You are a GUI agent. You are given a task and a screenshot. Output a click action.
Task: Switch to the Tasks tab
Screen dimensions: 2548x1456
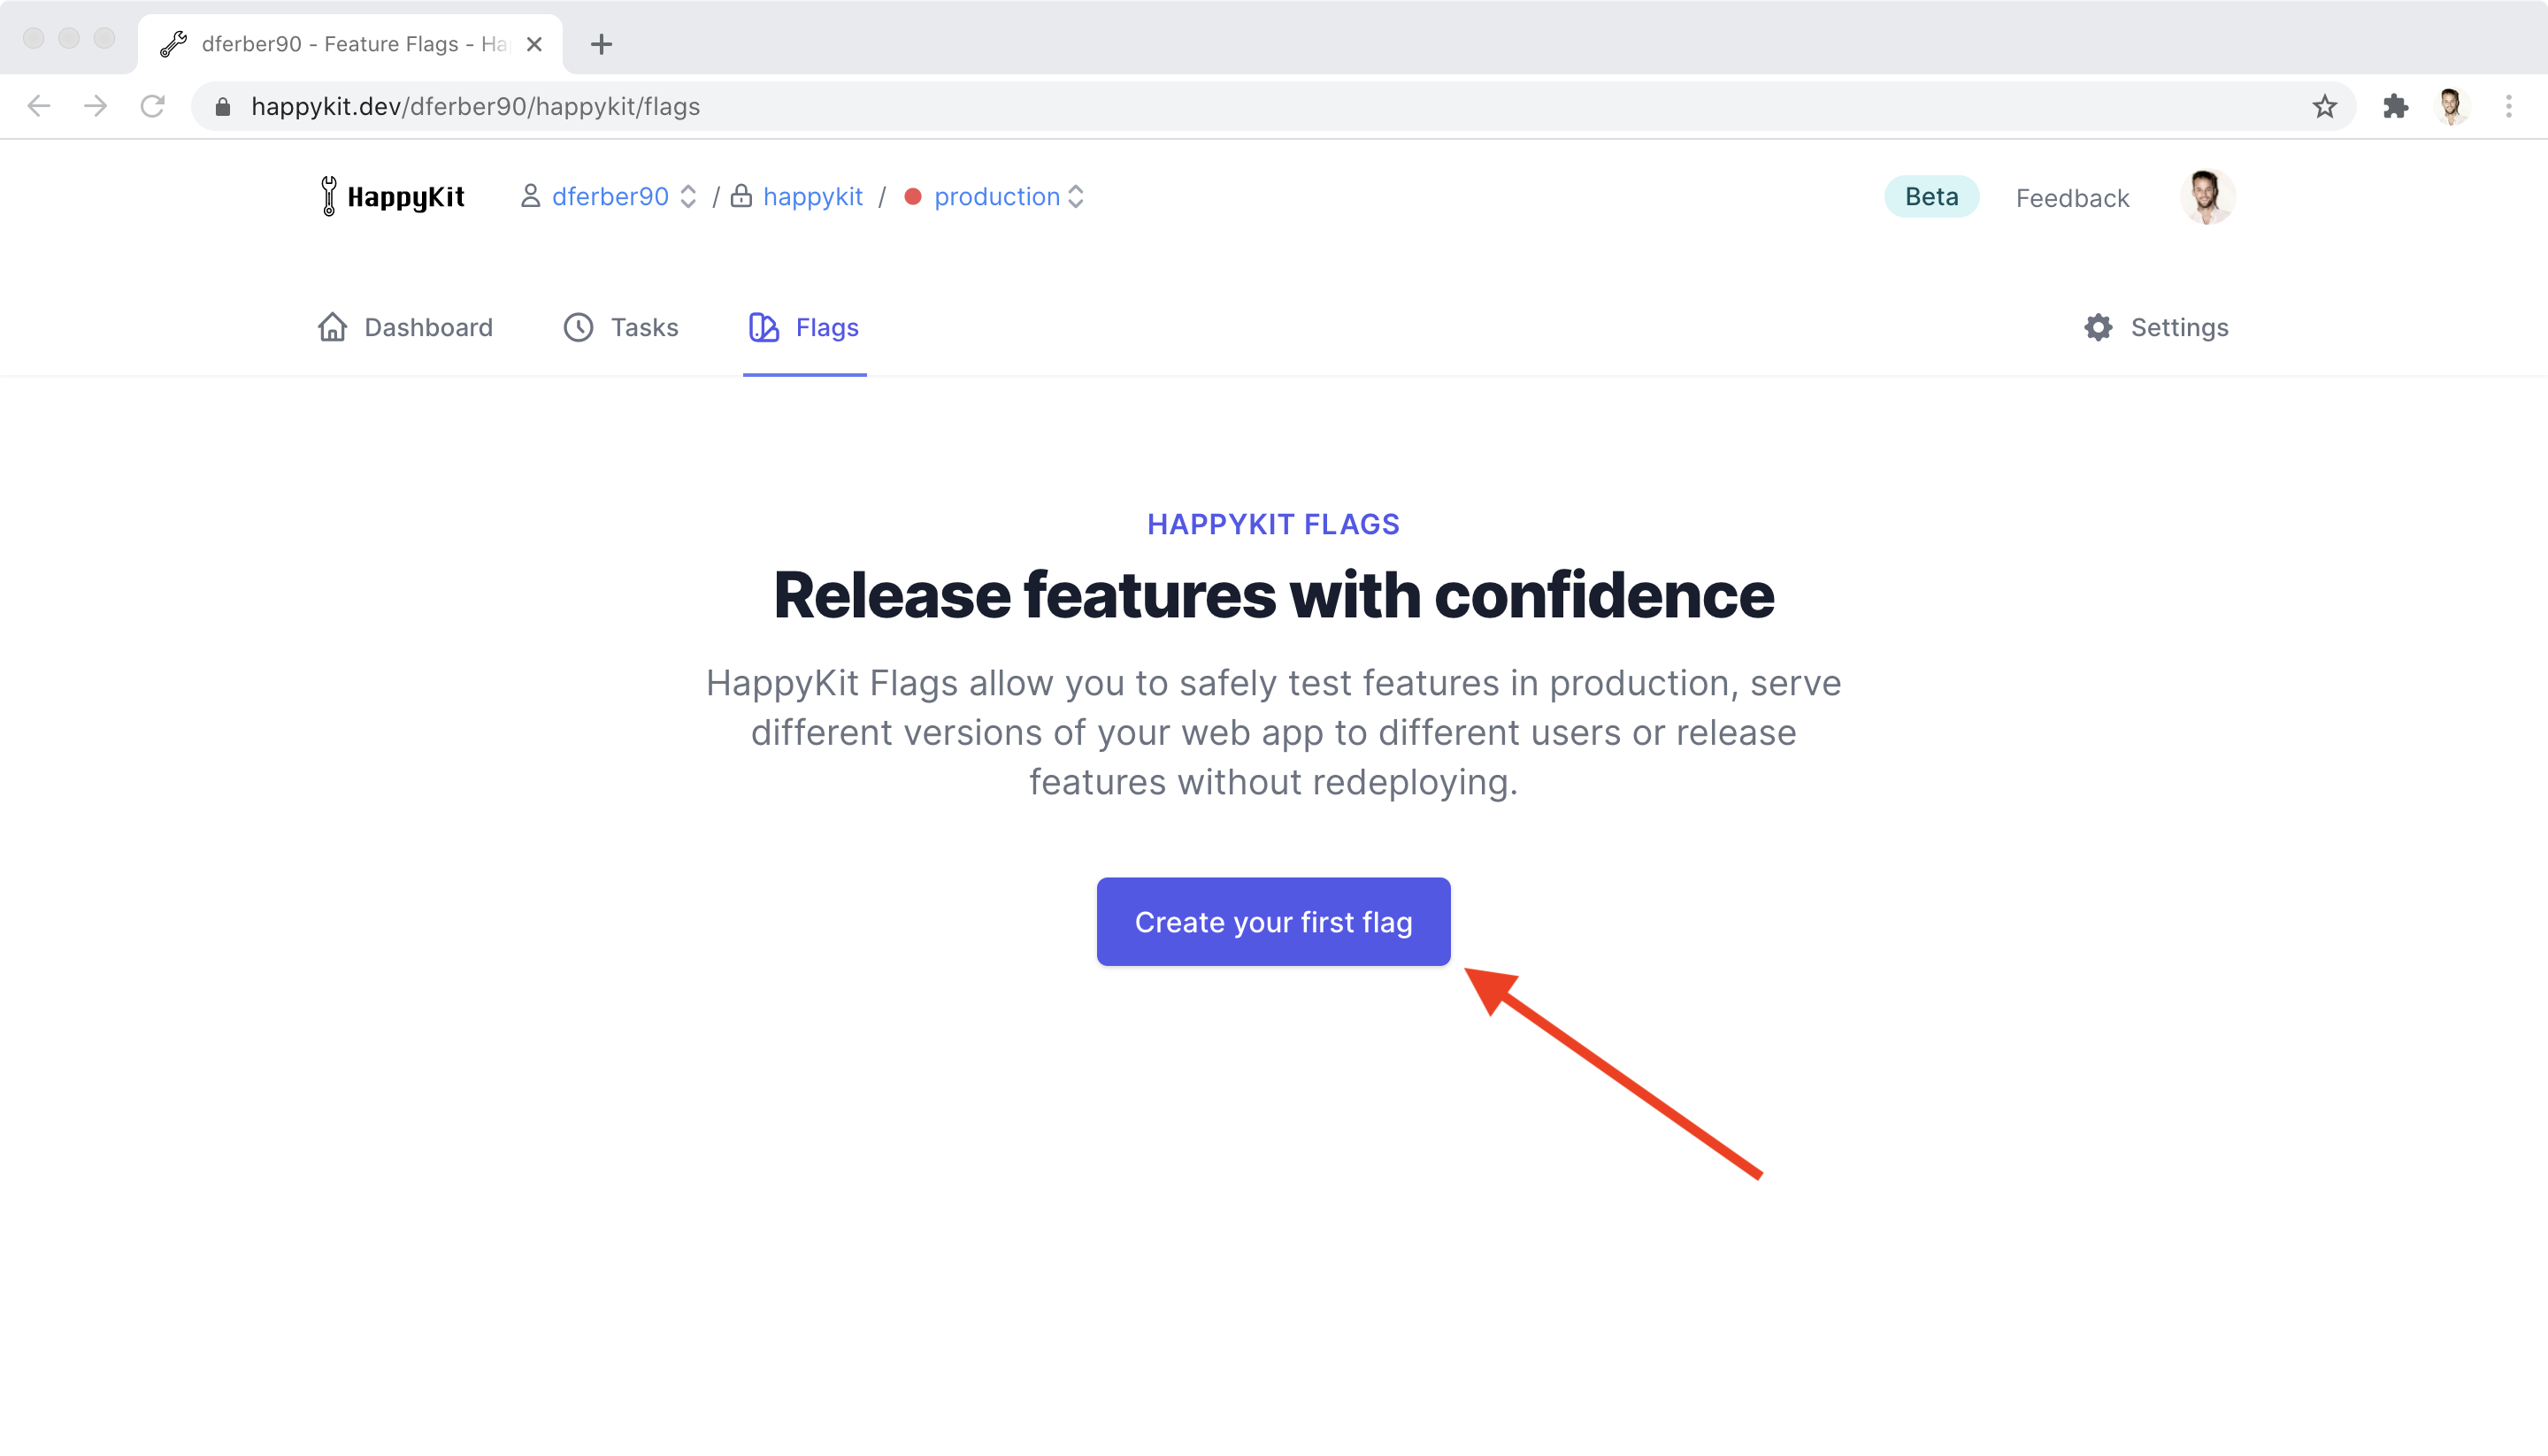click(x=620, y=327)
